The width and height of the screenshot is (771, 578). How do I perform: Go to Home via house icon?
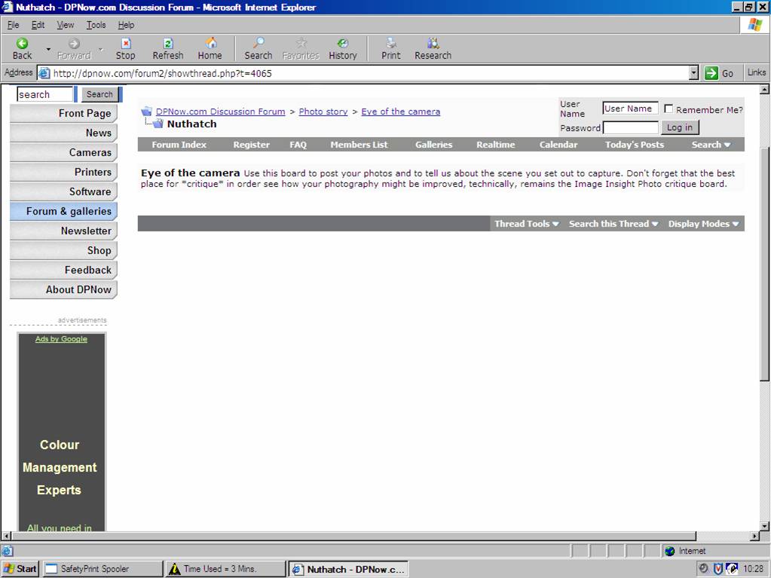coord(210,44)
